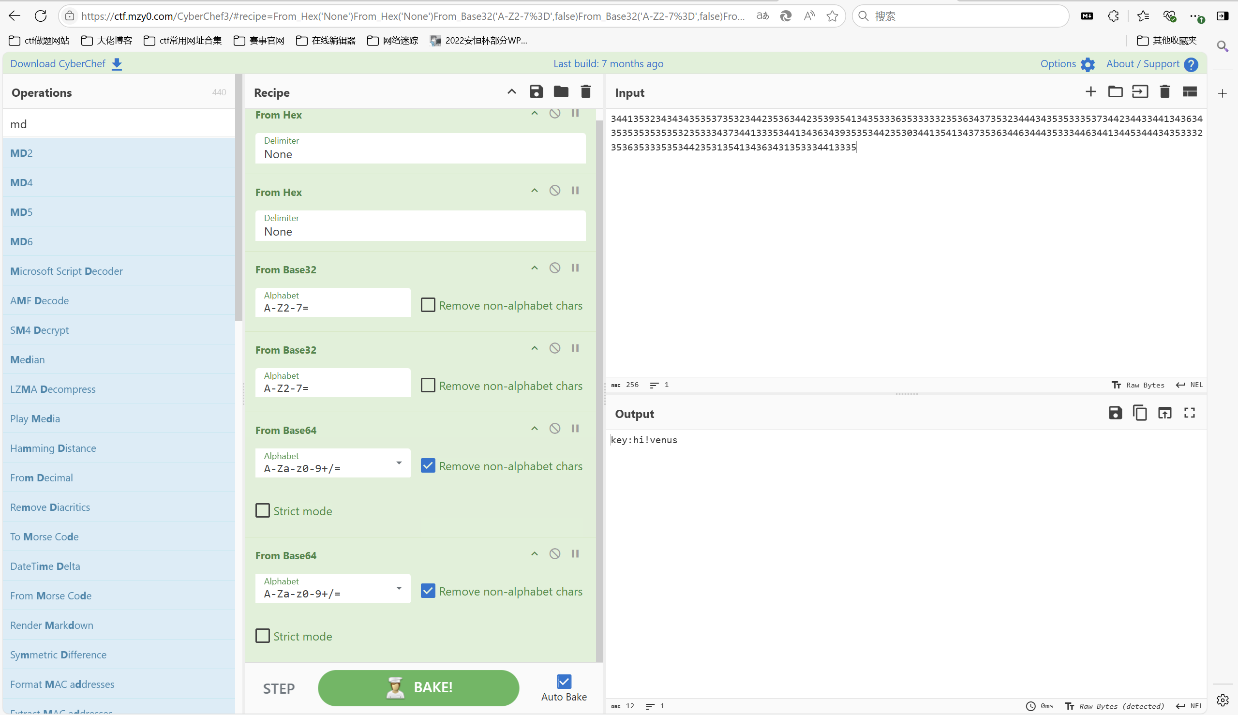Set breakpoint on the last From Base64
Screen dimensions: 1238x715
[x=575, y=554]
